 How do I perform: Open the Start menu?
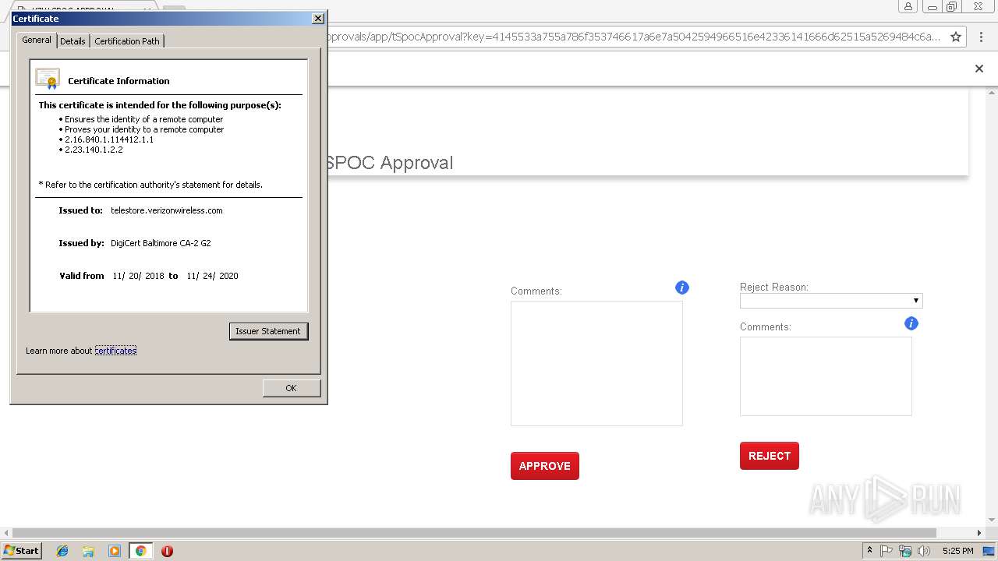click(22, 551)
